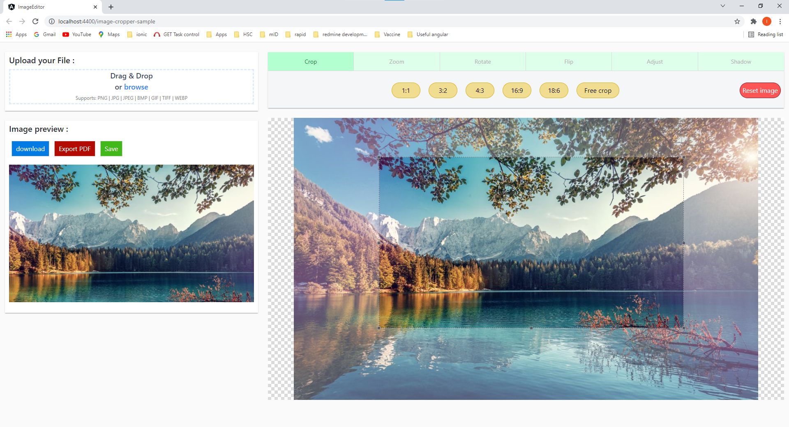
Task: Expand the Useful angular bookmark folder
Action: 428,34
